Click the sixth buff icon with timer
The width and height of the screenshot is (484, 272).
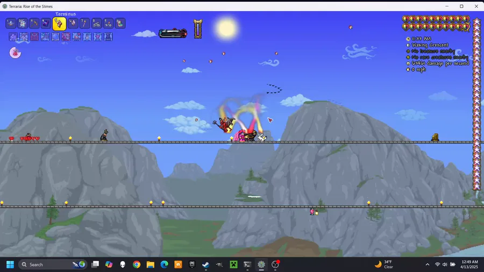coord(66,37)
